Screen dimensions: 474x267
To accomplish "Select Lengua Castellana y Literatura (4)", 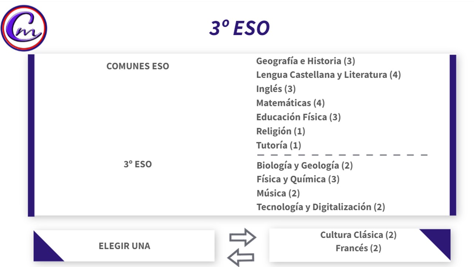I will pyautogui.click(x=328, y=75).
